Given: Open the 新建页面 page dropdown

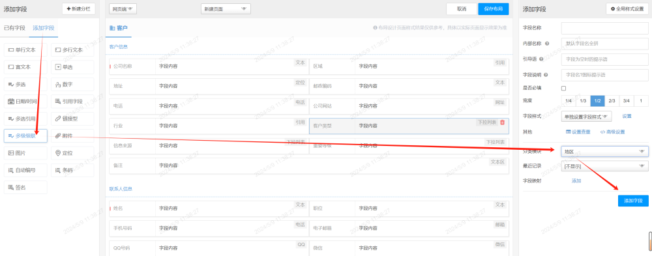Looking at the screenshot, I should coord(226,8).
